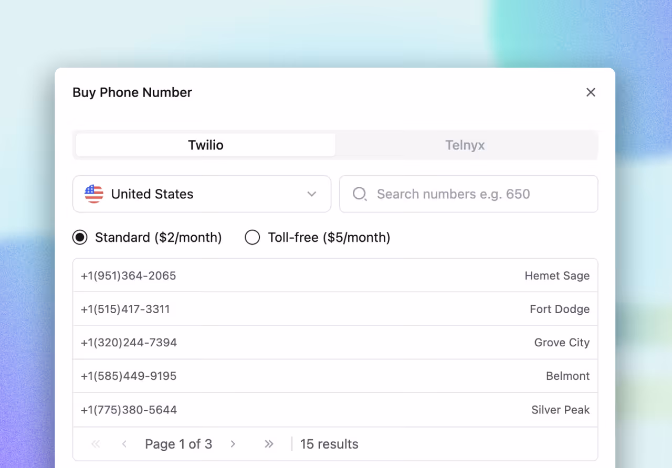Click the Grove City location label
Image resolution: width=672 pixels, height=468 pixels.
click(562, 343)
